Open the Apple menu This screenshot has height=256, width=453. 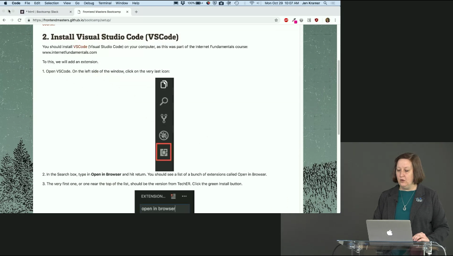(x=6, y=3)
